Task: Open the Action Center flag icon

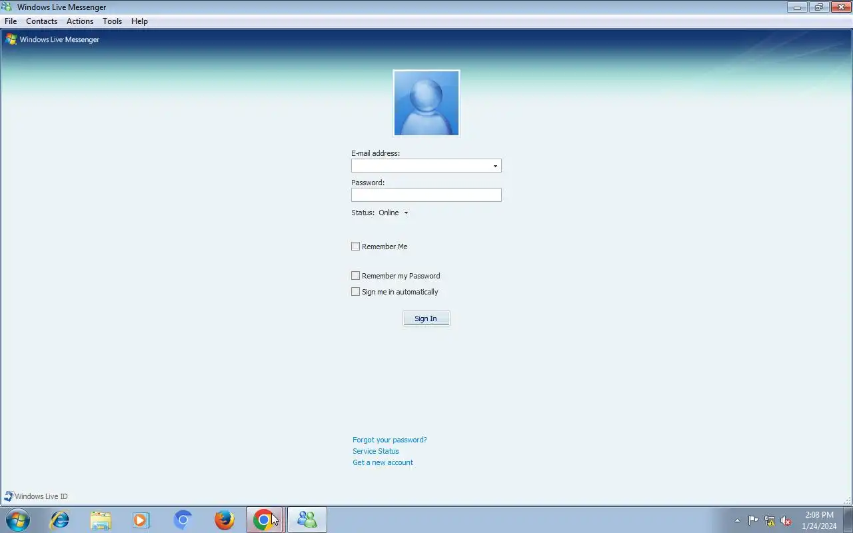Action: coord(753,520)
